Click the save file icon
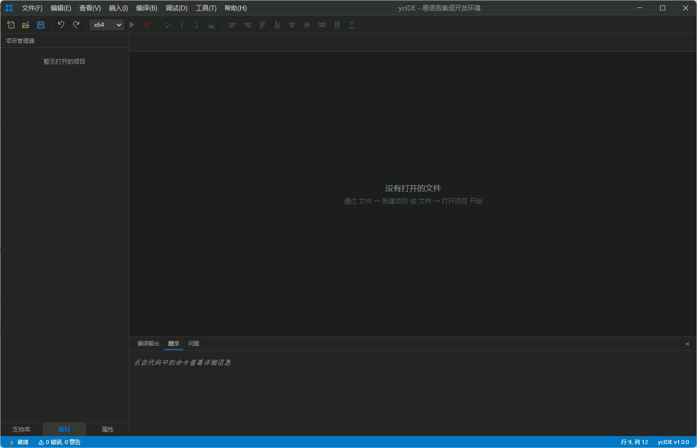This screenshot has height=448, width=697. click(x=41, y=25)
